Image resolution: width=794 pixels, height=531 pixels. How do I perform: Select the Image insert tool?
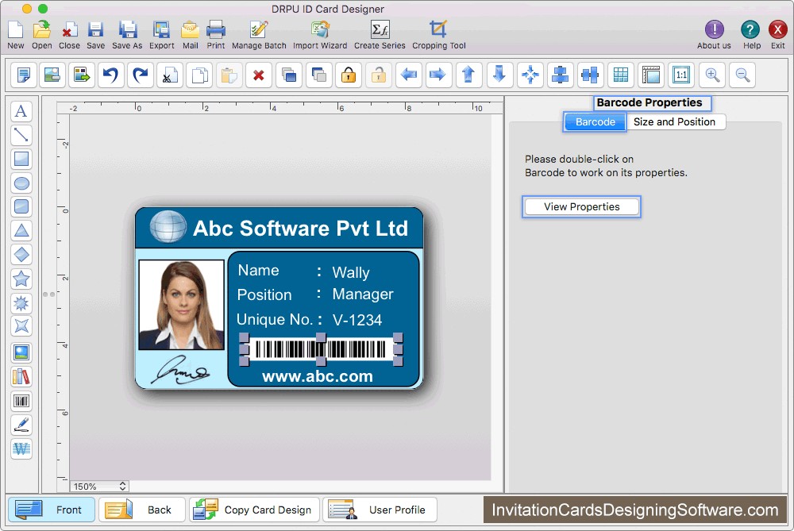coord(21,352)
